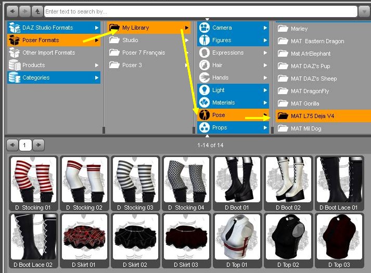Expand the Poser Formats arrow

[x=97, y=40]
